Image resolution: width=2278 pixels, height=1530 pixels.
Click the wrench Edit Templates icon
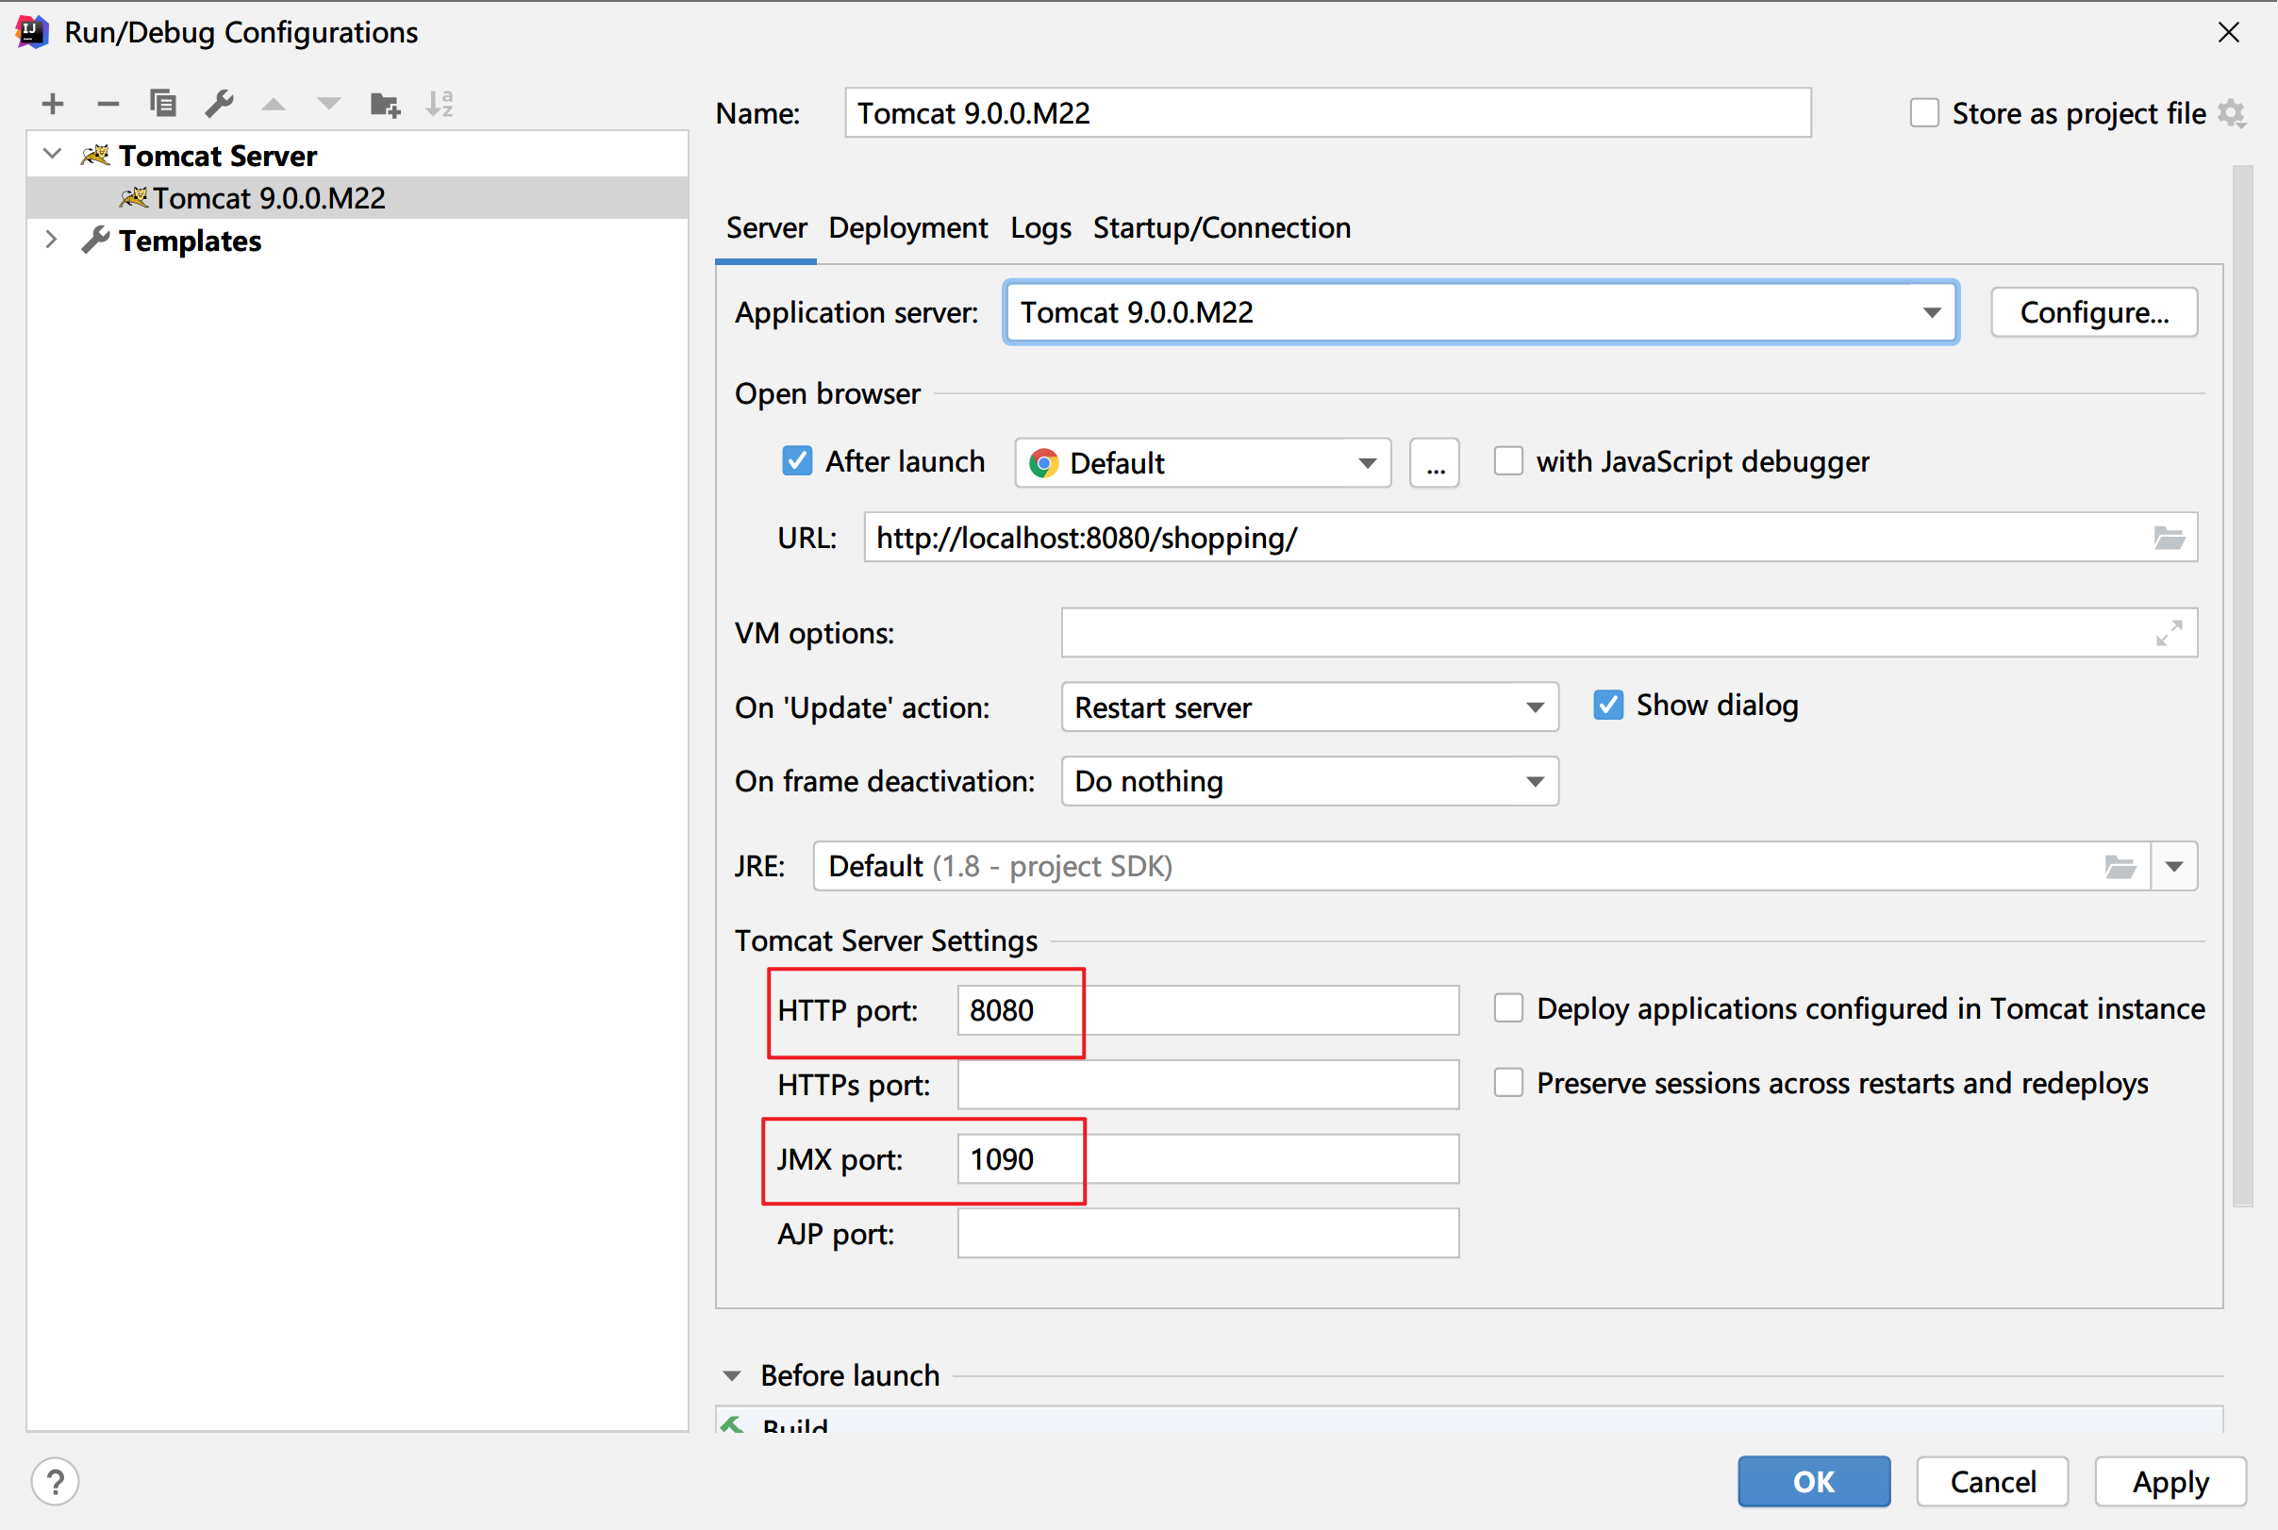[219, 104]
